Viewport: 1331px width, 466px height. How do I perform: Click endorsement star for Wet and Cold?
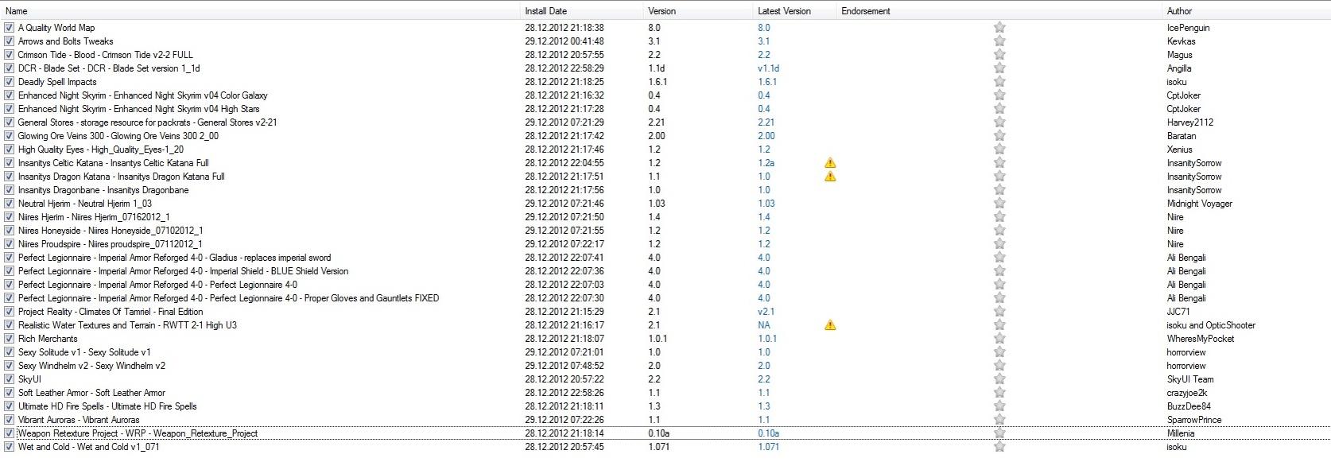[999, 447]
